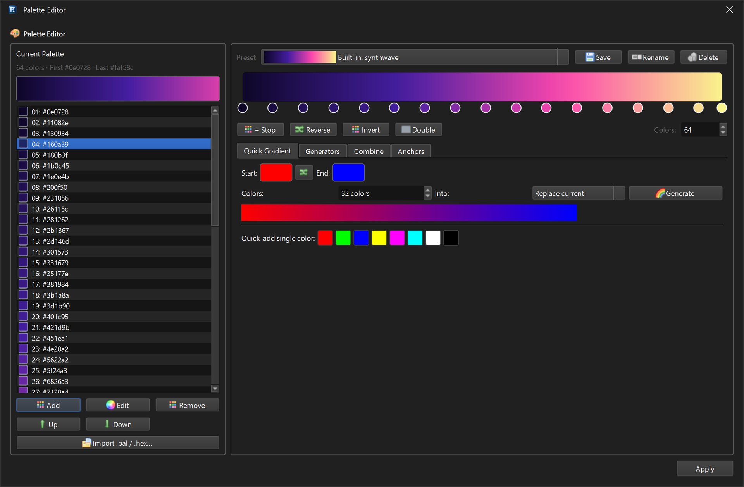Quick-add the magenta color
The width and height of the screenshot is (744, 487).
397,238
